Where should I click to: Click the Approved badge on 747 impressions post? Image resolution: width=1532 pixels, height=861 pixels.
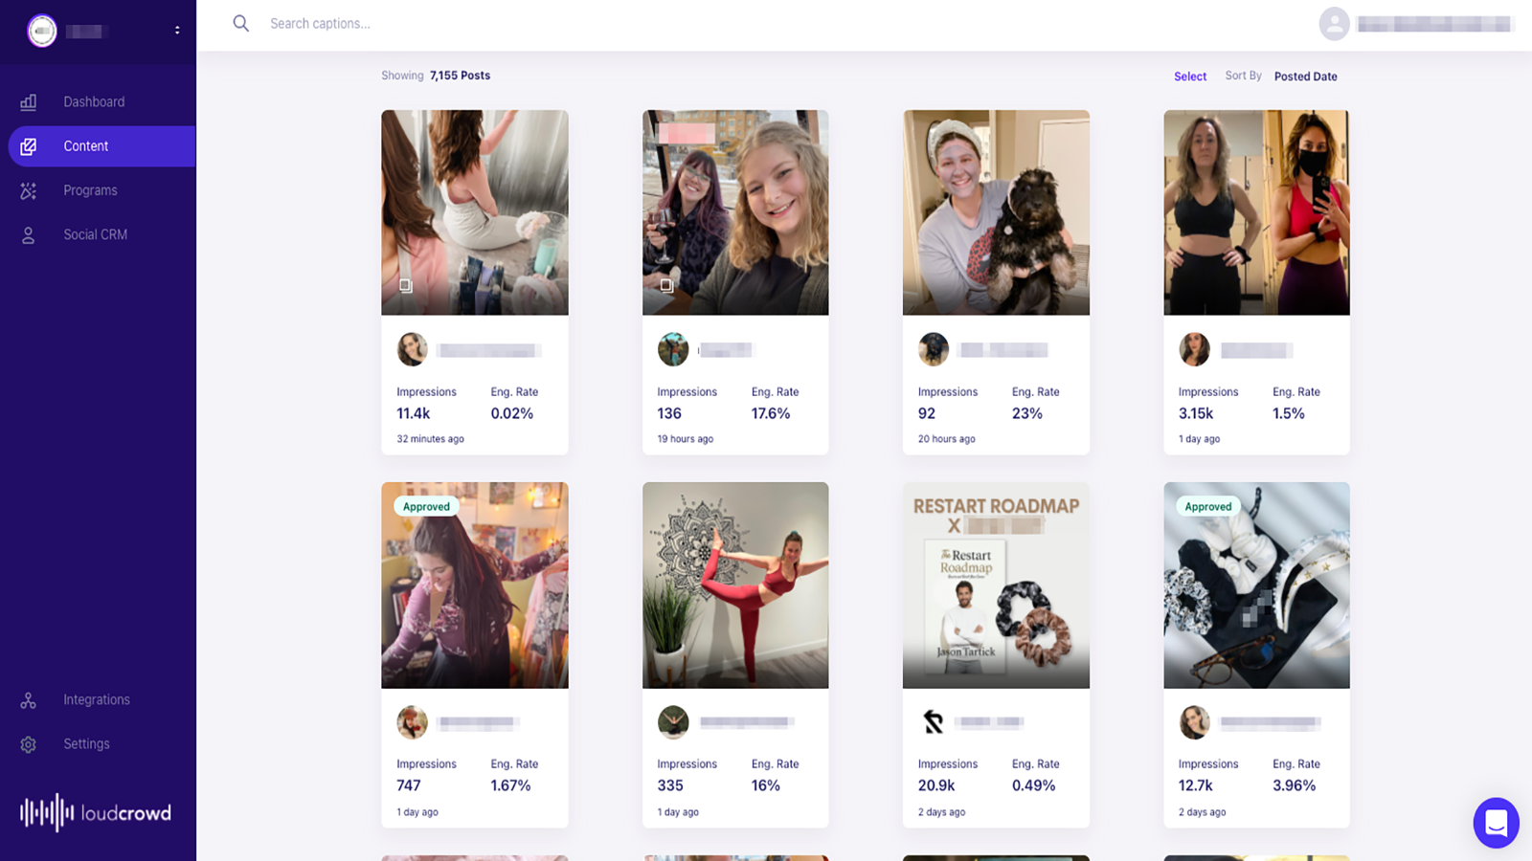pyautogui.click(x=426, y=507)
